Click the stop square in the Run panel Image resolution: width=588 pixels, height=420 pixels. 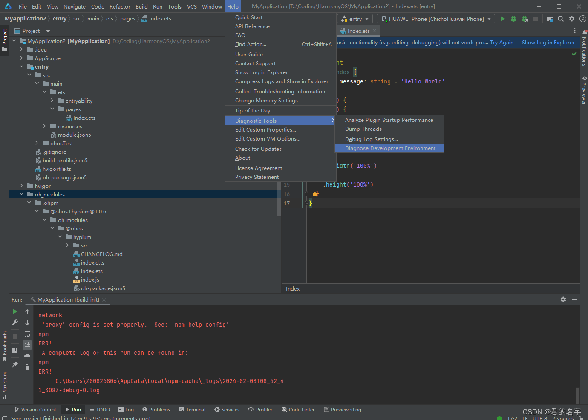(x=15, y=336)
